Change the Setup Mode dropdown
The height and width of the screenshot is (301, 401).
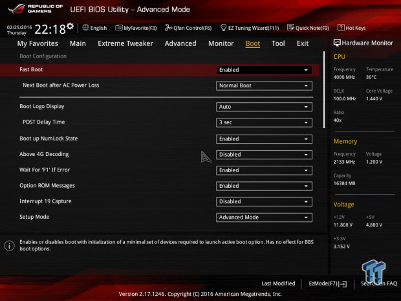click(264, 217)
